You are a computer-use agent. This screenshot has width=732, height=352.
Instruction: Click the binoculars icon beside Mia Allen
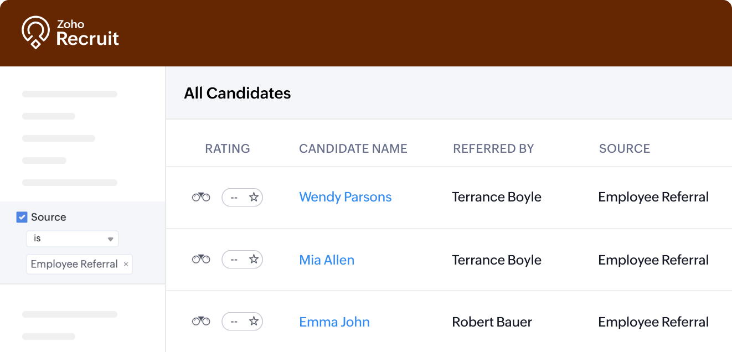click(x=201, y=259)
